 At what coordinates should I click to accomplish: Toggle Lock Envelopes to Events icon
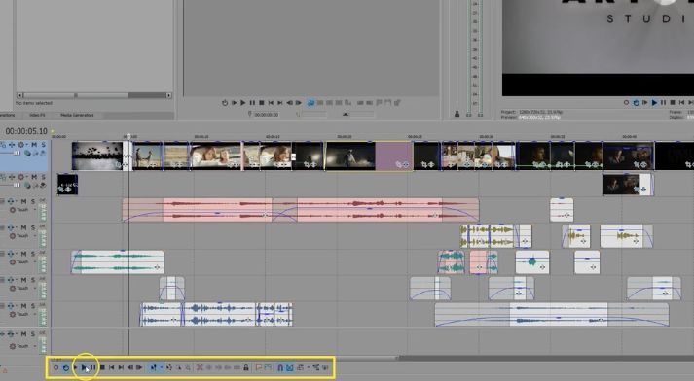click(x=316, y=367)
